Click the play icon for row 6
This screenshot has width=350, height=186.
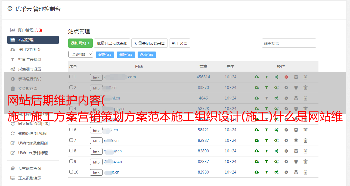(286, 130)
